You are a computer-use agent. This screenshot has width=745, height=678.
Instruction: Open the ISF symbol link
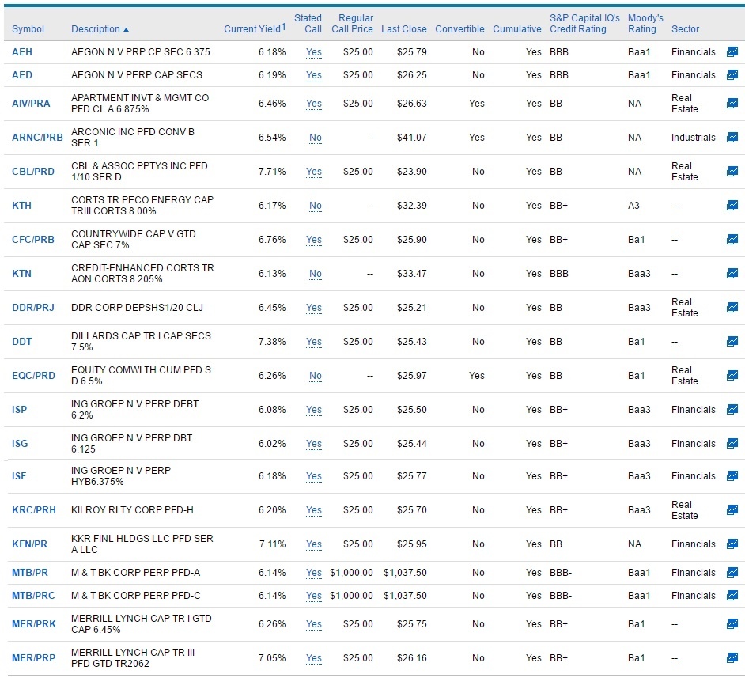click(x=19, y=475)
